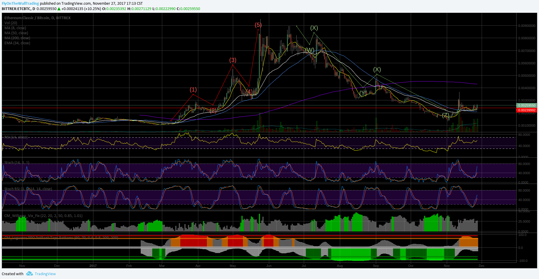Click the Jun label on the time axis
This screenshot has height=279, width=539.
click(269, 266)
